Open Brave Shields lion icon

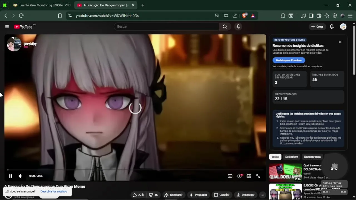tap(244, 16)
